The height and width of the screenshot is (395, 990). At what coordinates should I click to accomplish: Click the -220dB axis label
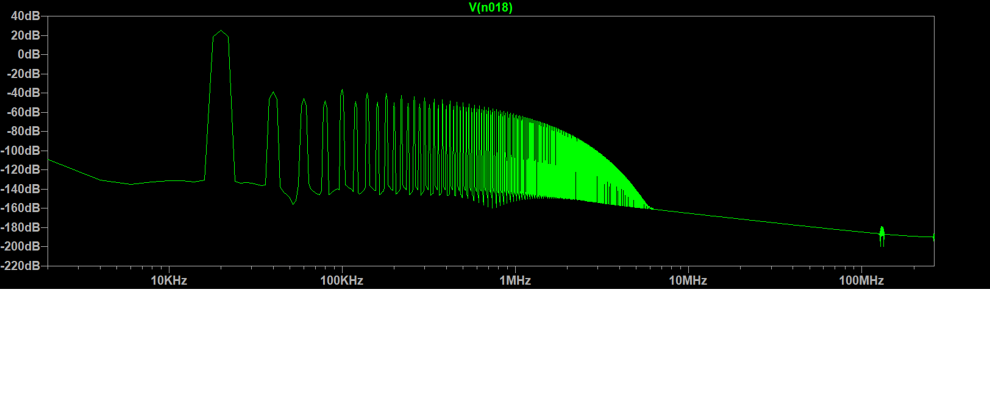(21, 266)
